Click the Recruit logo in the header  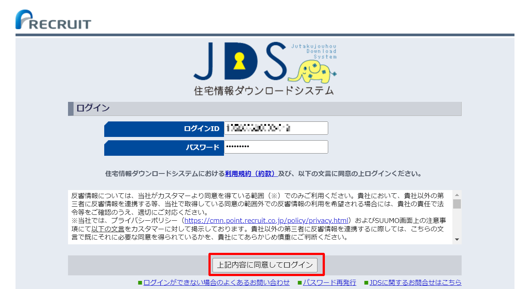click(x=53, y=20)
